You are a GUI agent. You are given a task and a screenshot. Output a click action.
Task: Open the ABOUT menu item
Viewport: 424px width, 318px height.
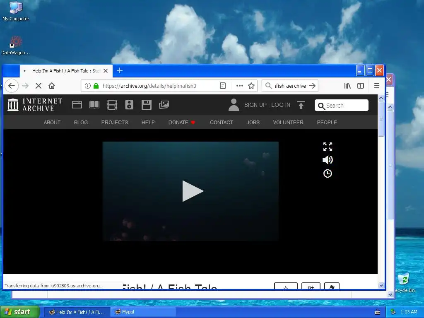[52, 123]
